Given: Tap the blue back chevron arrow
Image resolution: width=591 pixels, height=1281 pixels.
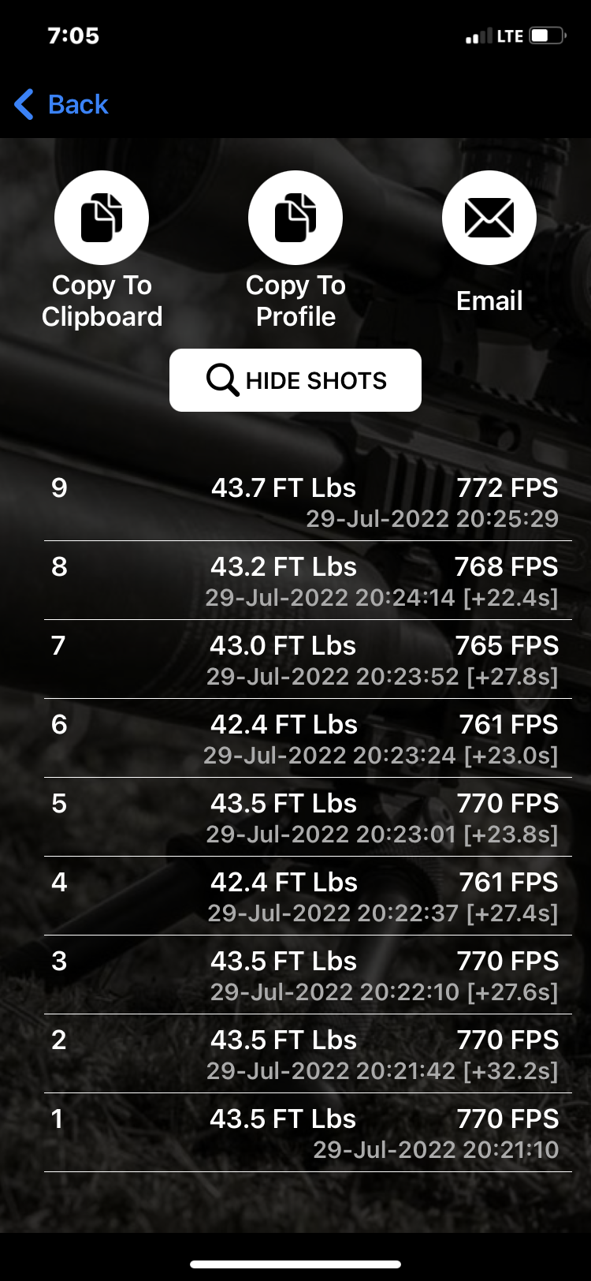Looking at the screenshot, I should click(x=24, y=104).
